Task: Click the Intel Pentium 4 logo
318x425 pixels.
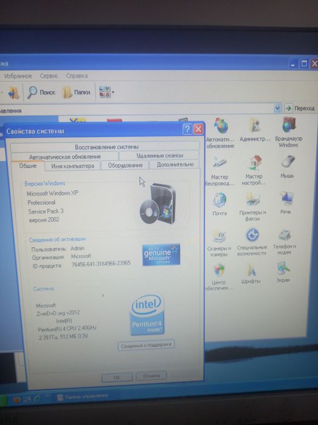Action: click(147, 314)
